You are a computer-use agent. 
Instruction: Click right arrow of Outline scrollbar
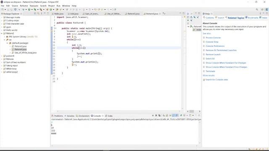200,112
